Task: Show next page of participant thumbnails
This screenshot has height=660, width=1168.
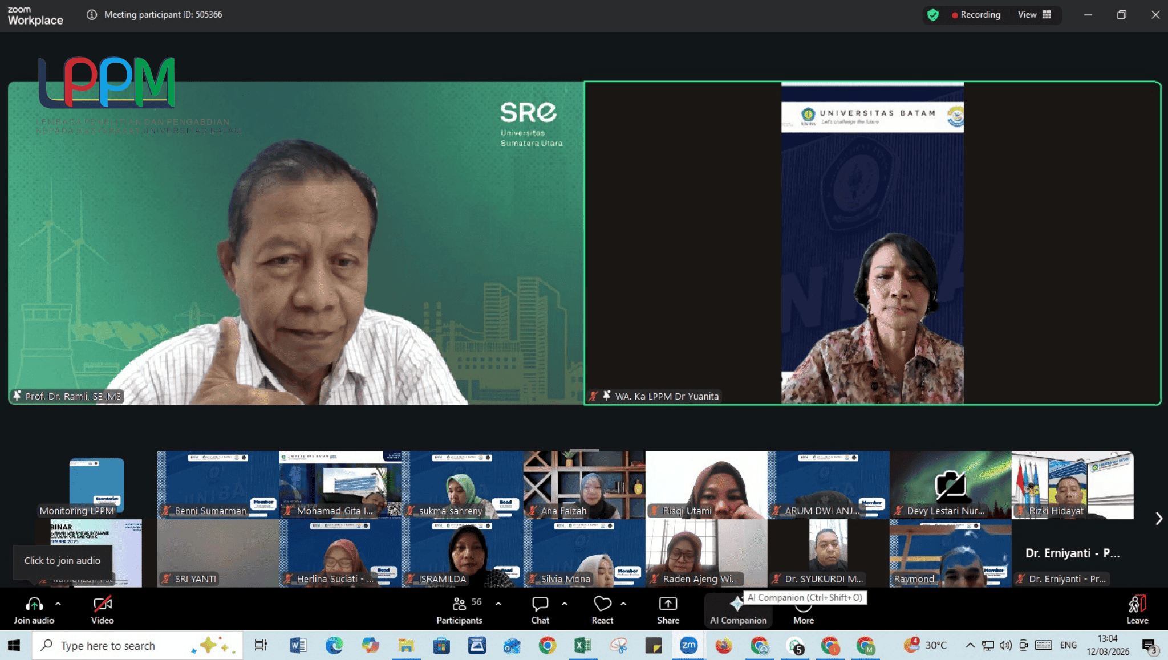Action: click(1158, 518)
